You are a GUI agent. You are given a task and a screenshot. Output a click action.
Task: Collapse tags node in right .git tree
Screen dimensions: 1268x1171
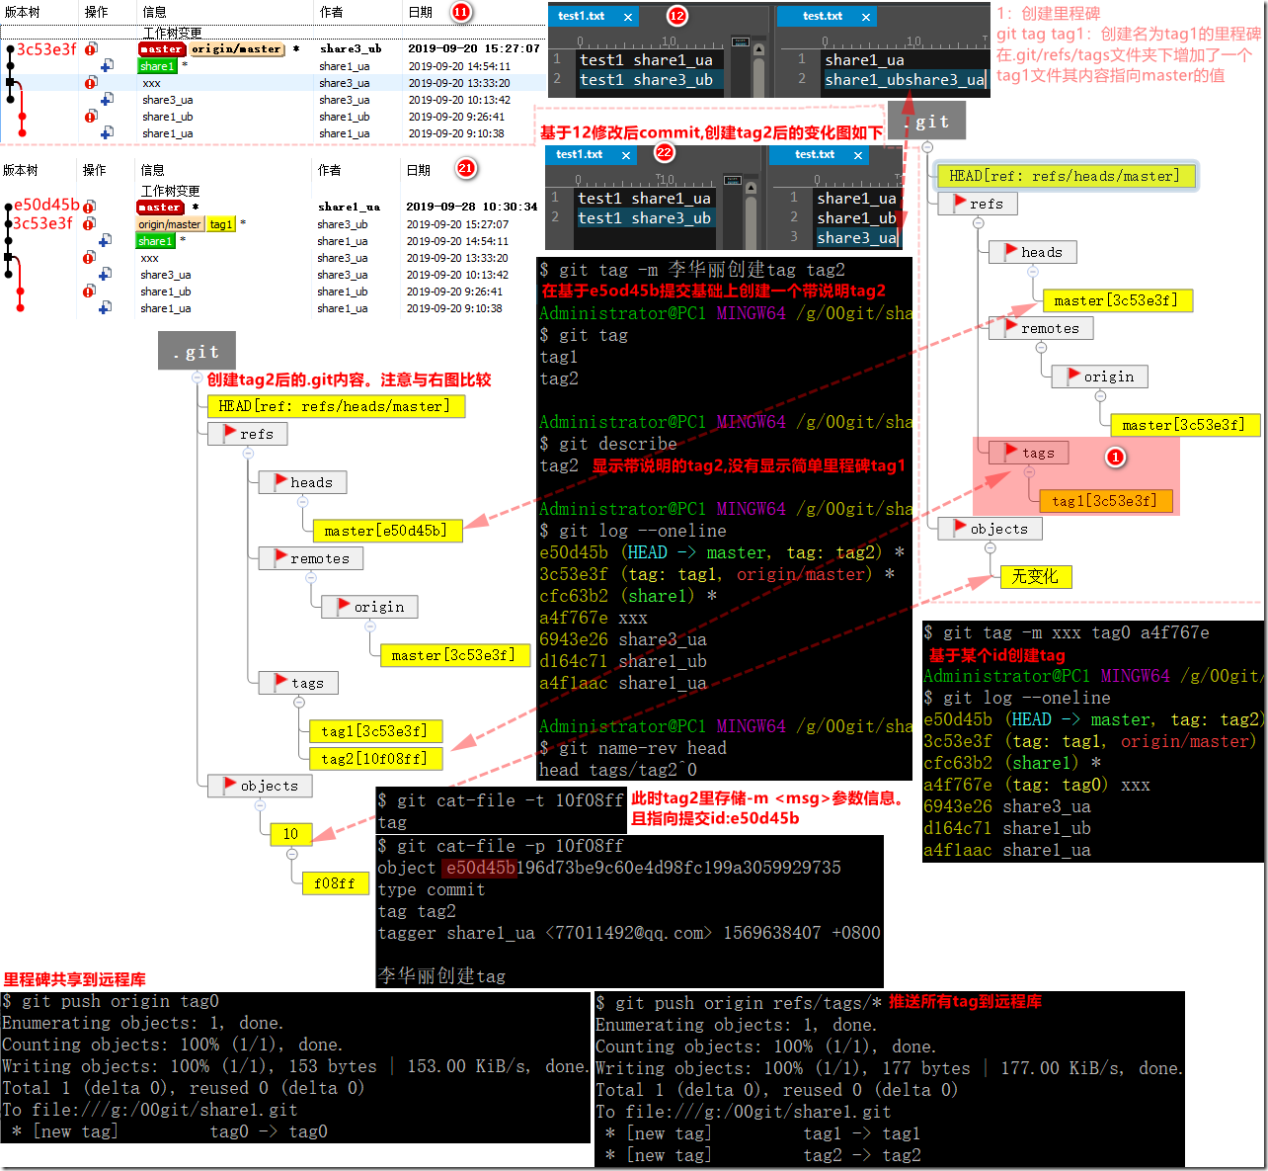tap(1029, 472)
